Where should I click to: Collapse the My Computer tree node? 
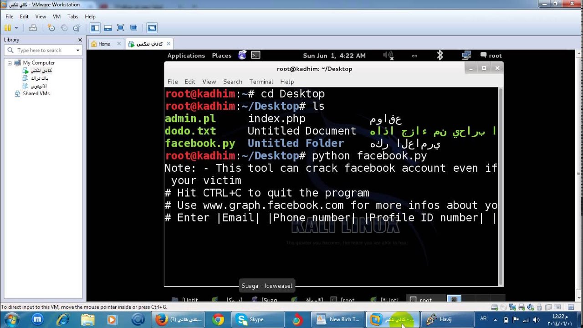pos(10,63)
